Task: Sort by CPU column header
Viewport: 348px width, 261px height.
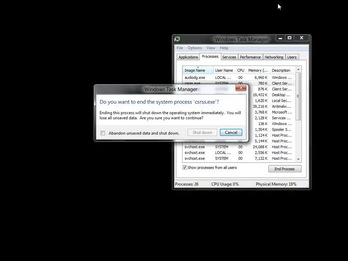Action: [x=241, y=70]
